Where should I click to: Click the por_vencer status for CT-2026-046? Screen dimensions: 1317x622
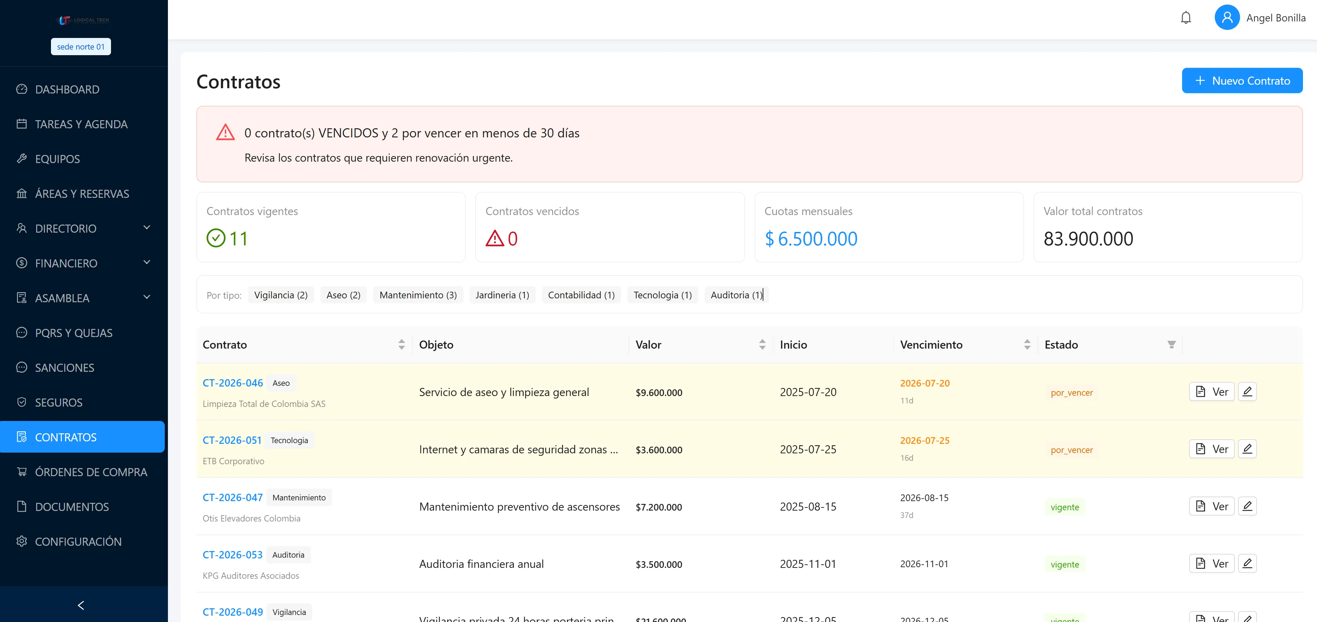coord(1071,393)
